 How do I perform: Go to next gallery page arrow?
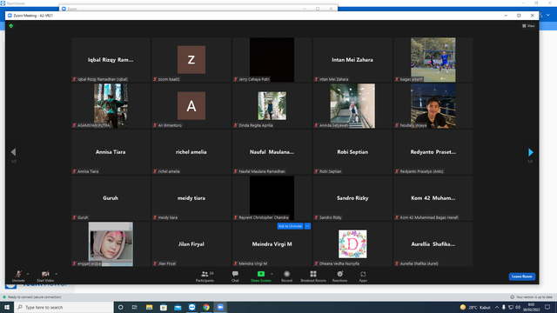[x=530, y=152]
